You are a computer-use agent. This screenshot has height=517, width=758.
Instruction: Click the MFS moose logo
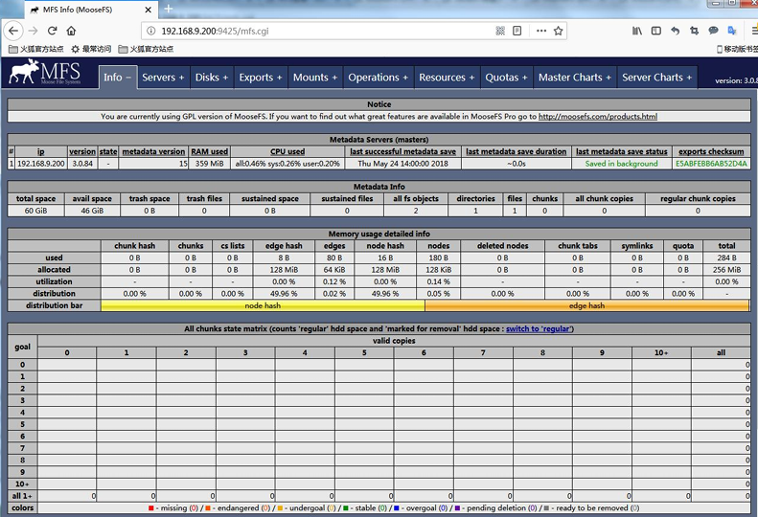click(44, 73)
